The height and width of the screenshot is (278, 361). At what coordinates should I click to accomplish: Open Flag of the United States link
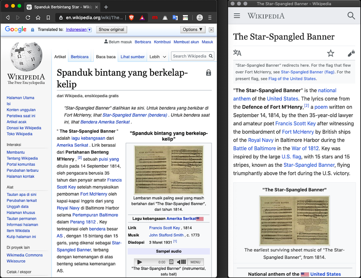pyautogui.click(x=292, y=79)
